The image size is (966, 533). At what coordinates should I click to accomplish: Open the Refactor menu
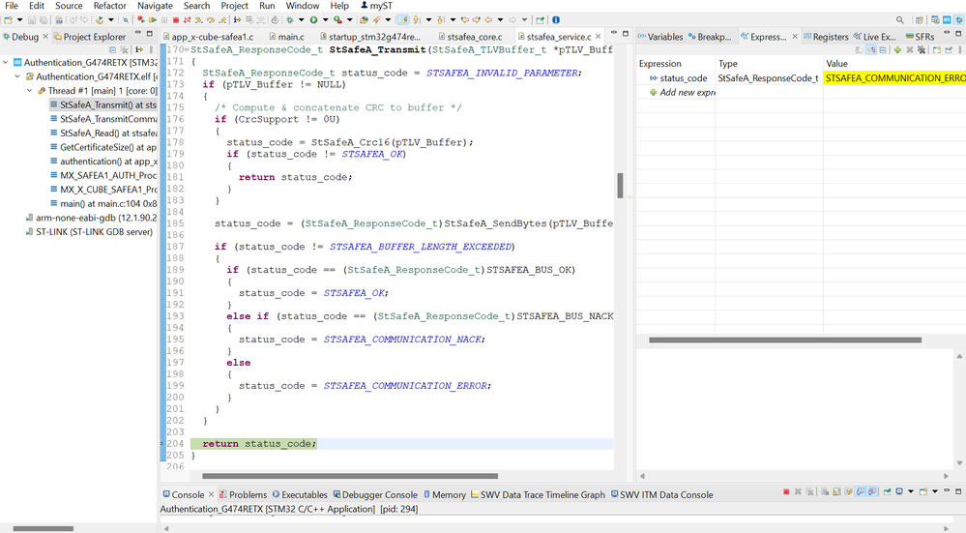click(109, 6)
